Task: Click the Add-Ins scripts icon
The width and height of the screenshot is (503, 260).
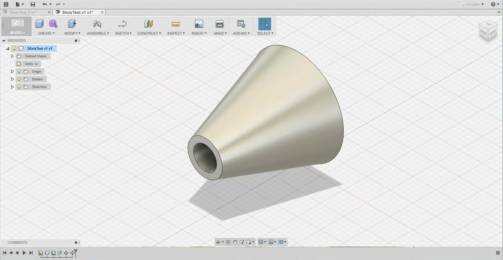Action: [241, 24]
